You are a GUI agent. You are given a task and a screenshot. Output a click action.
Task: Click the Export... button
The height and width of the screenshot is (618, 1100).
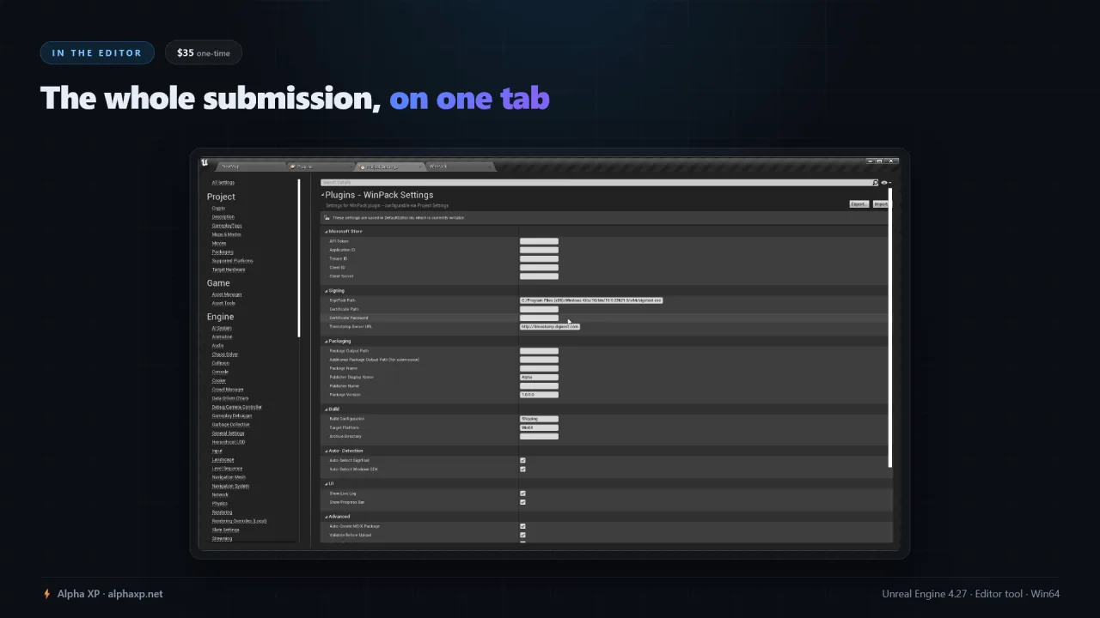[x=859, y=204]
